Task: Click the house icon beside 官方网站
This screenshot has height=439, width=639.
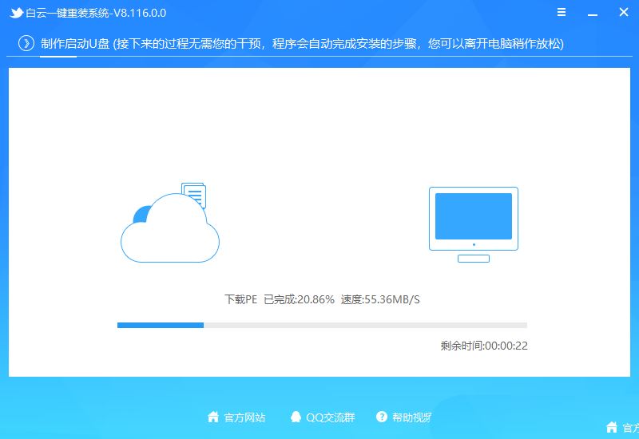Action: tap(213, 417)
